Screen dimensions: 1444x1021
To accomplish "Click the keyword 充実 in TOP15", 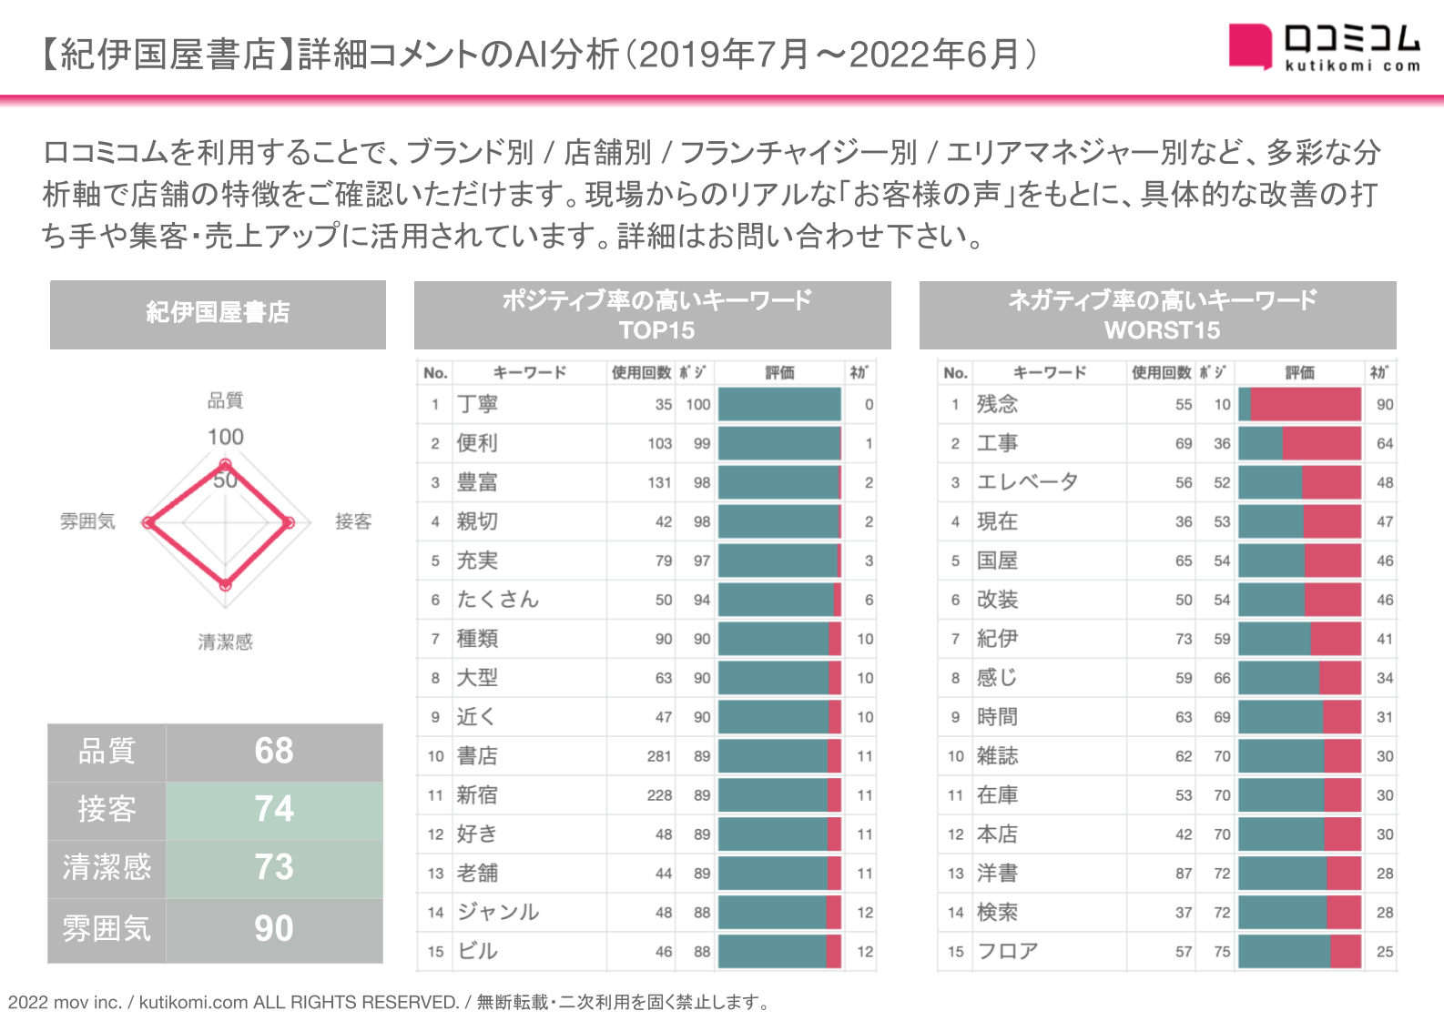I will [477, 561].
